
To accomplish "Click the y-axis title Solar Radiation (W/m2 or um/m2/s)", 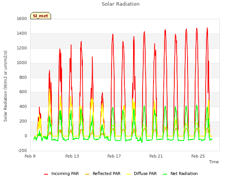I will pyautogui.click(x=5, y=86).
